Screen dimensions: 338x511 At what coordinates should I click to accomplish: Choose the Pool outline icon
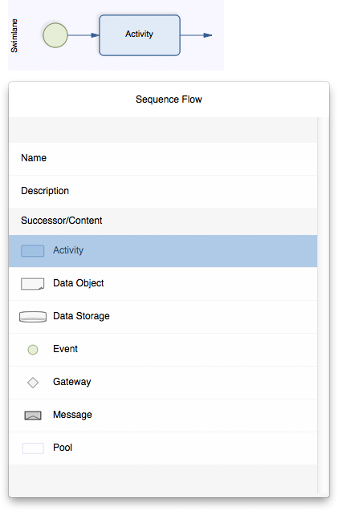coord(33,448)
